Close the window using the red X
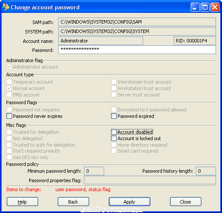 click(215, 7)
